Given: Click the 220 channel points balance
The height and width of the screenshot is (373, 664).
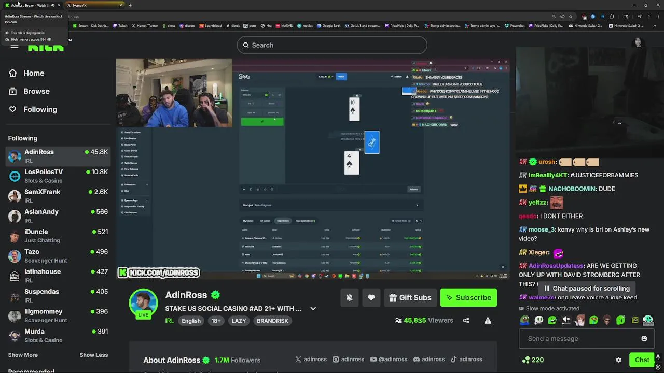Looking at the screenshot, I should point(533,360).
